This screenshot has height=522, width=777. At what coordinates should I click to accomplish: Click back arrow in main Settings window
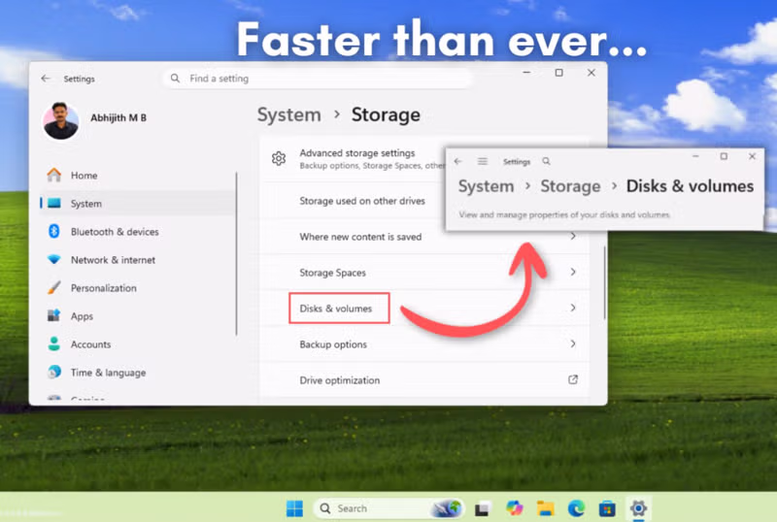pyautogui.click(x=46, y=79)
